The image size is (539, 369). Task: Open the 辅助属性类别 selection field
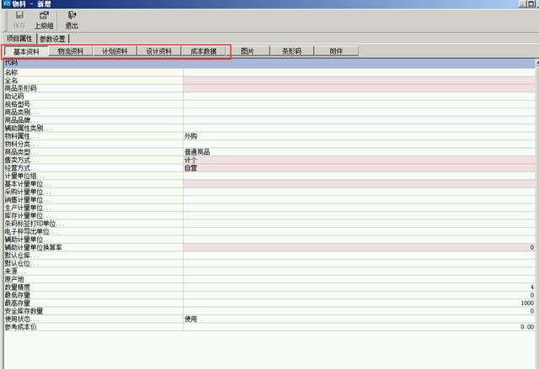[x=359, y=128]
